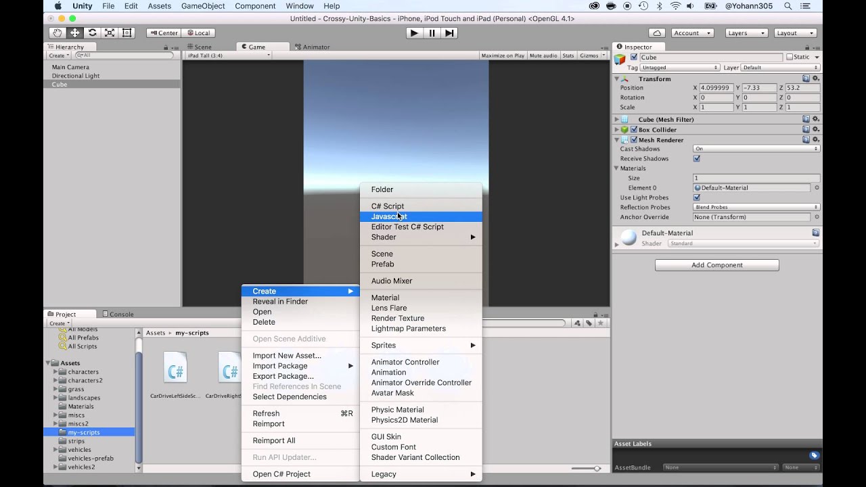This screenshot has width=866, height=487.
Task: Click the asset label tag icon
Action: pyautogui.click(x=815, y=455)
